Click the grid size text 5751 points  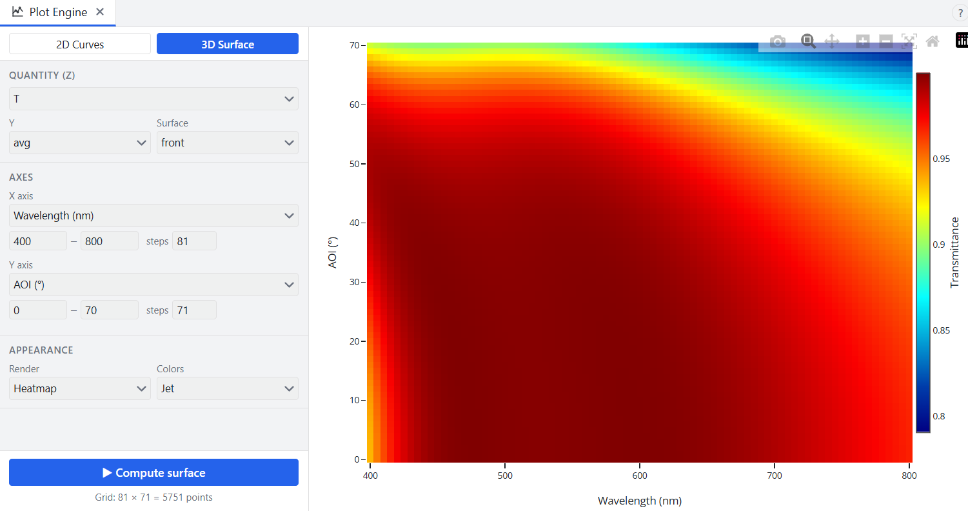point(153,497)
